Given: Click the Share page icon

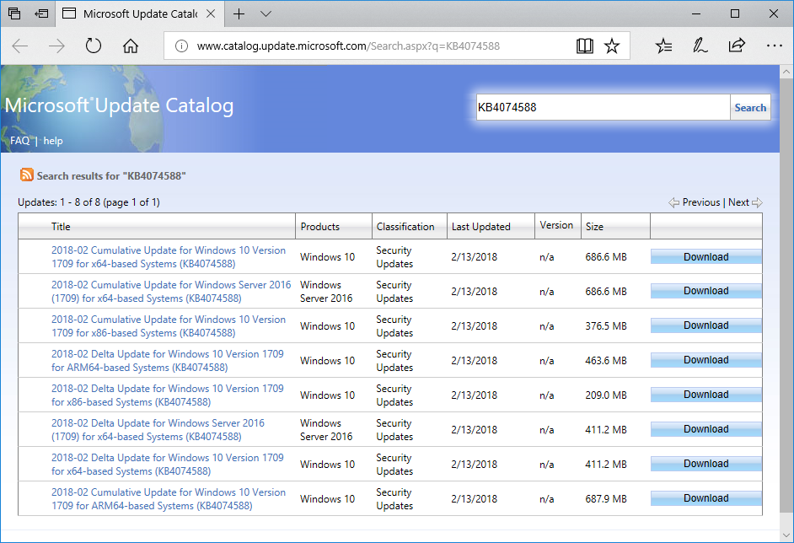Looking at the screenshot, I should coord(737,46).
